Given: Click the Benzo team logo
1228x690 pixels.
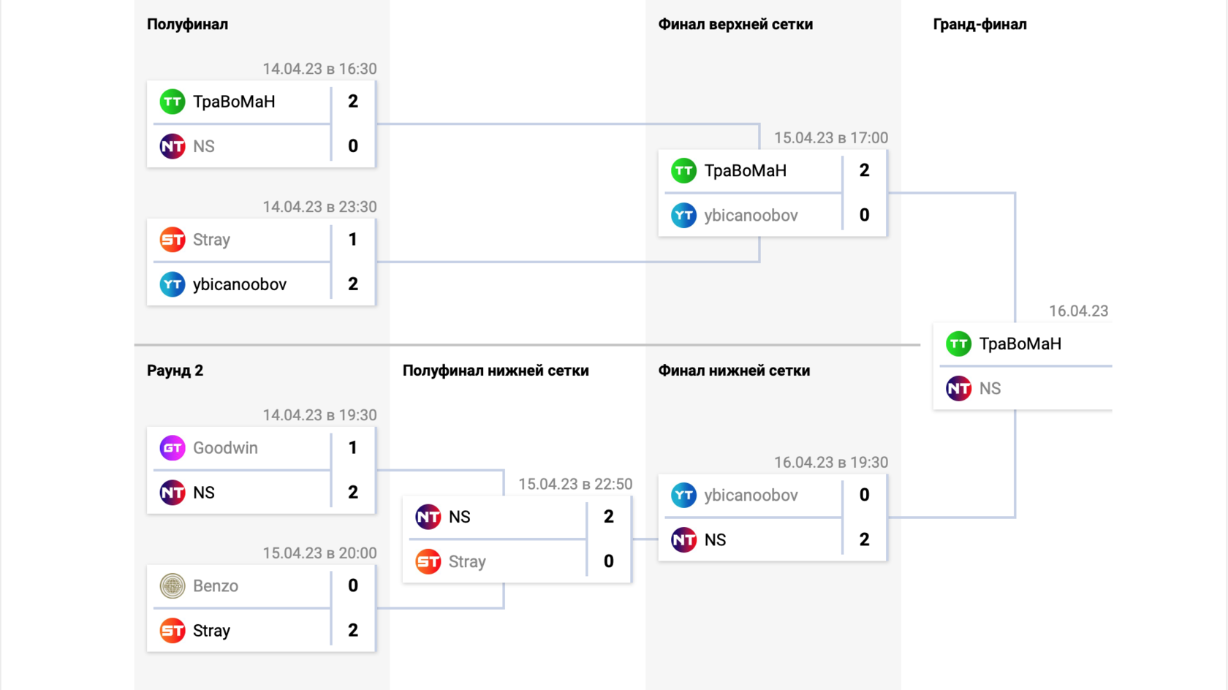Looking at the screenshot, I should [x=173, y=586].
